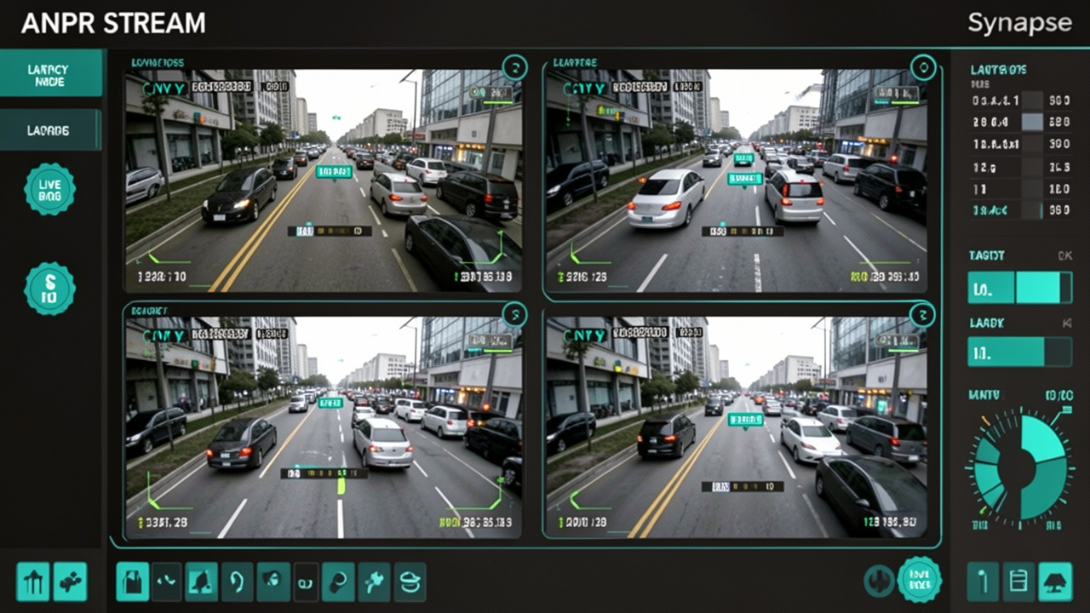Click the ear-shaped icon in bottom toolbar
The height and width of the screenshot is (613, 1090).
pyautogui.click(x=237, y=582)
